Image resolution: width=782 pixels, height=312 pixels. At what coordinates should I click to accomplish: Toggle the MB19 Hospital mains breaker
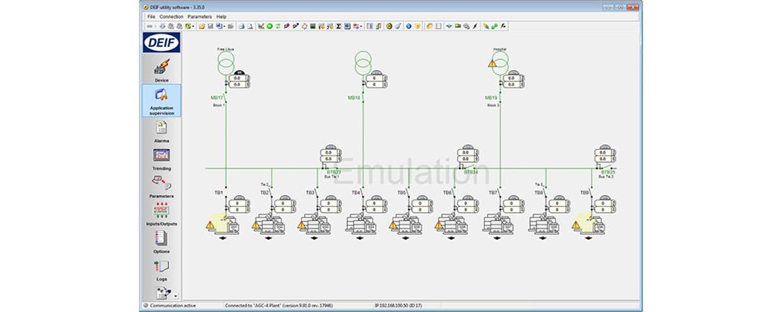click(500, 97)
